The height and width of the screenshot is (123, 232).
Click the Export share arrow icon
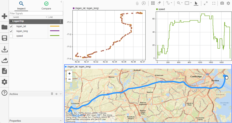pos(4,60)
